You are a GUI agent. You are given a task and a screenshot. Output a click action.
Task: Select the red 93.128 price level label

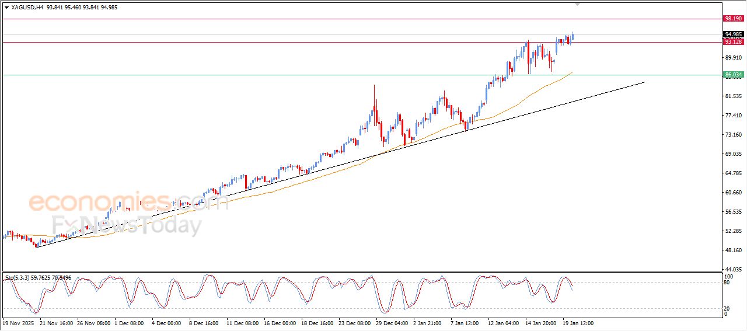[733, 42]
